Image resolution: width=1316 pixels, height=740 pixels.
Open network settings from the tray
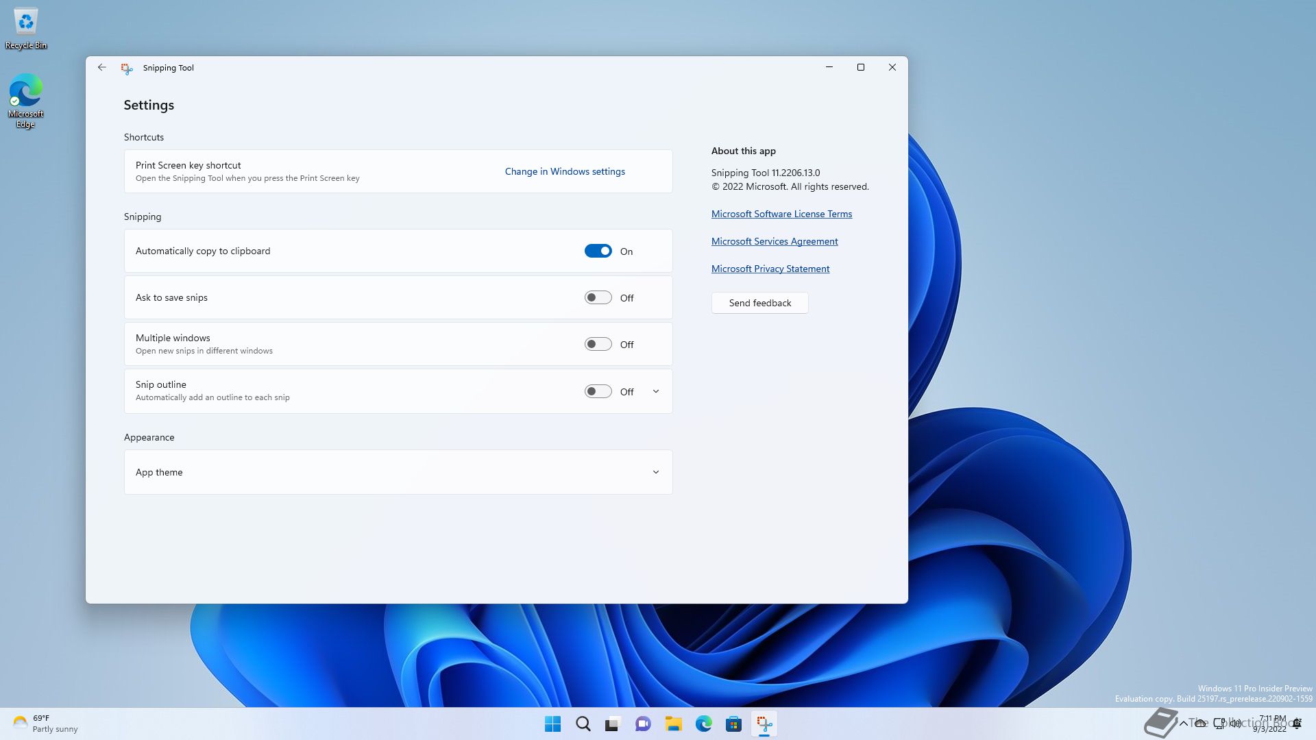pyautogui.click(x=1219, y=723)
